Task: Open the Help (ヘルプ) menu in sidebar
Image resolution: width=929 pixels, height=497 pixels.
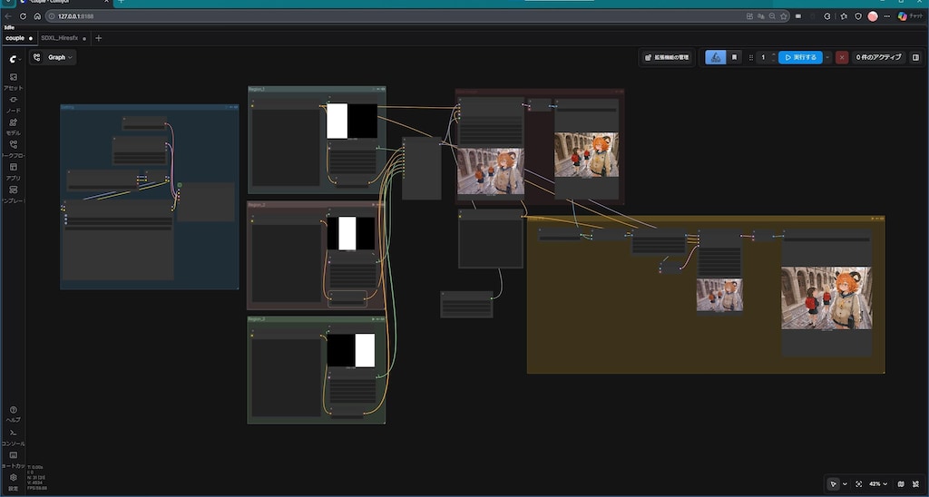Action: click(x=13, y=414)
